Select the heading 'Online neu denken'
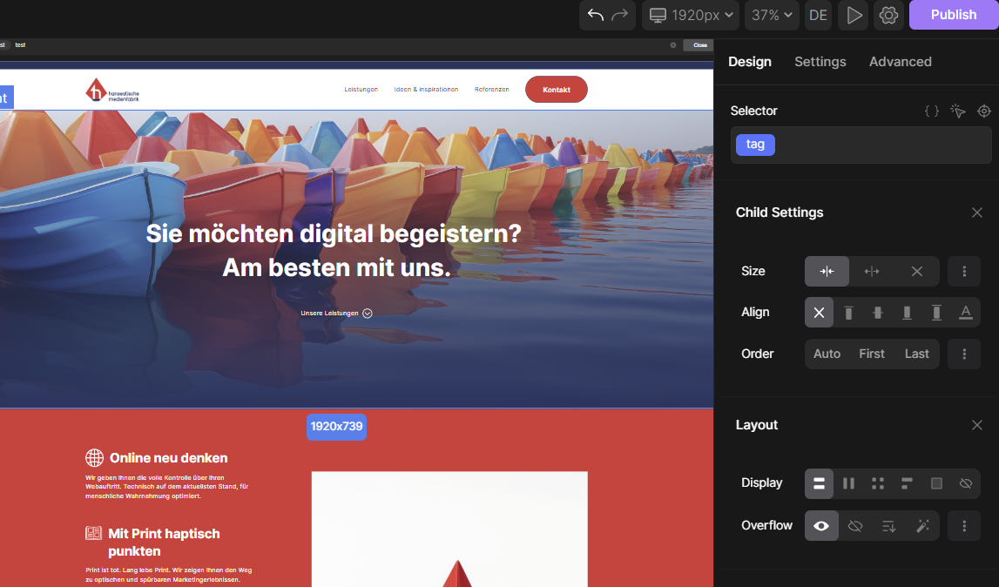The height and width of the screenshot is (587, 999). coord(168,458)
